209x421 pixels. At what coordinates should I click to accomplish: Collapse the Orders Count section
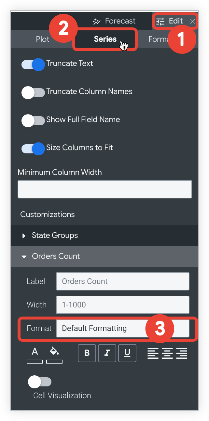[56, 256]
